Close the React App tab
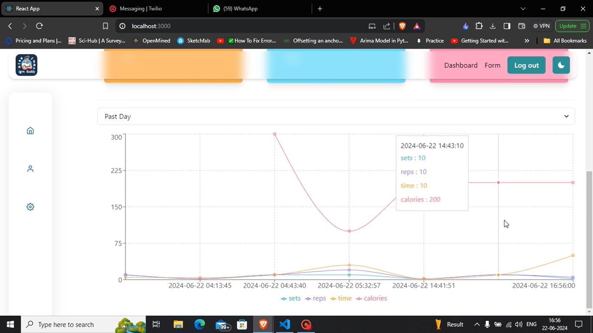This screenshot has height=333, width=593. point(97,9)
